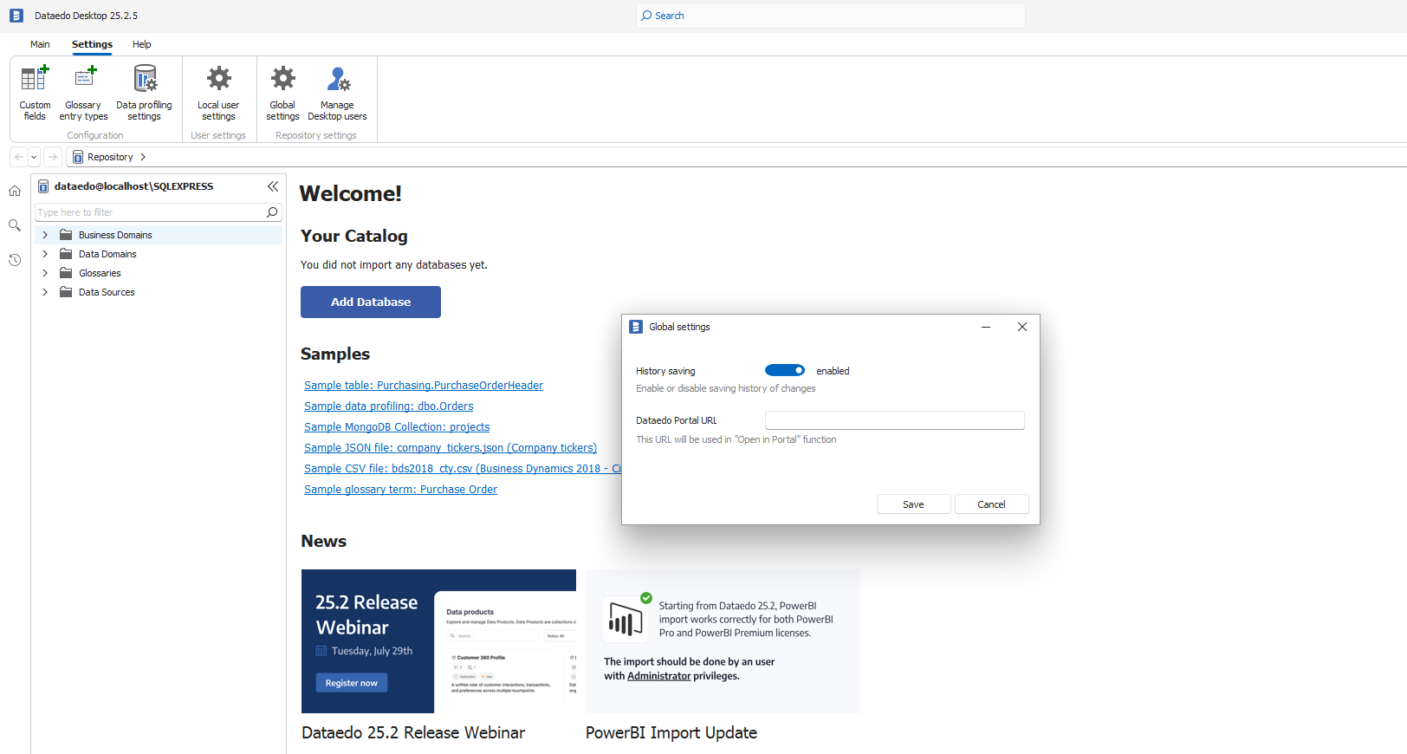Viewport: 1407px width, 754px height.
Task: Open history from the sidebar clock icon
Action: tap(15, 260)
